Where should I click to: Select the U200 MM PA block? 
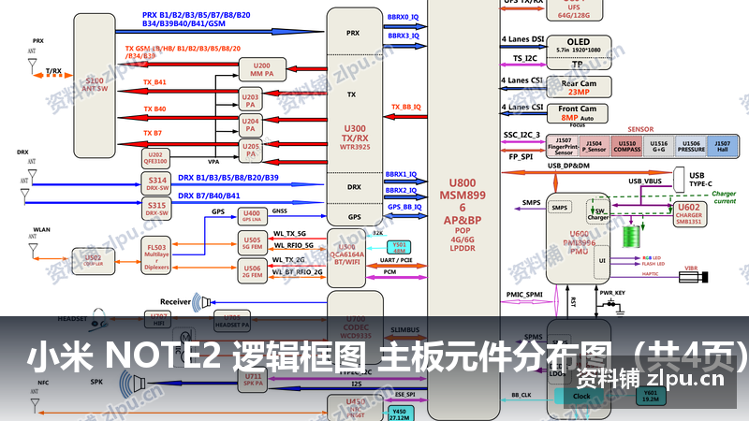262,69
